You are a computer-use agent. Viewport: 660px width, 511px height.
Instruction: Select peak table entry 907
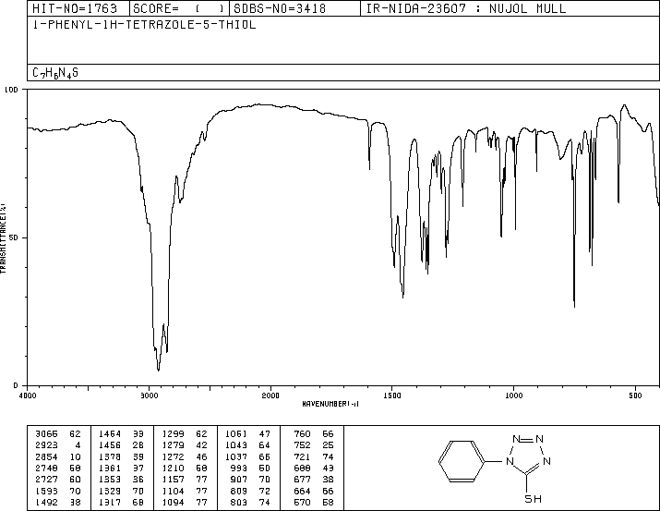click(x=239, y=480)
